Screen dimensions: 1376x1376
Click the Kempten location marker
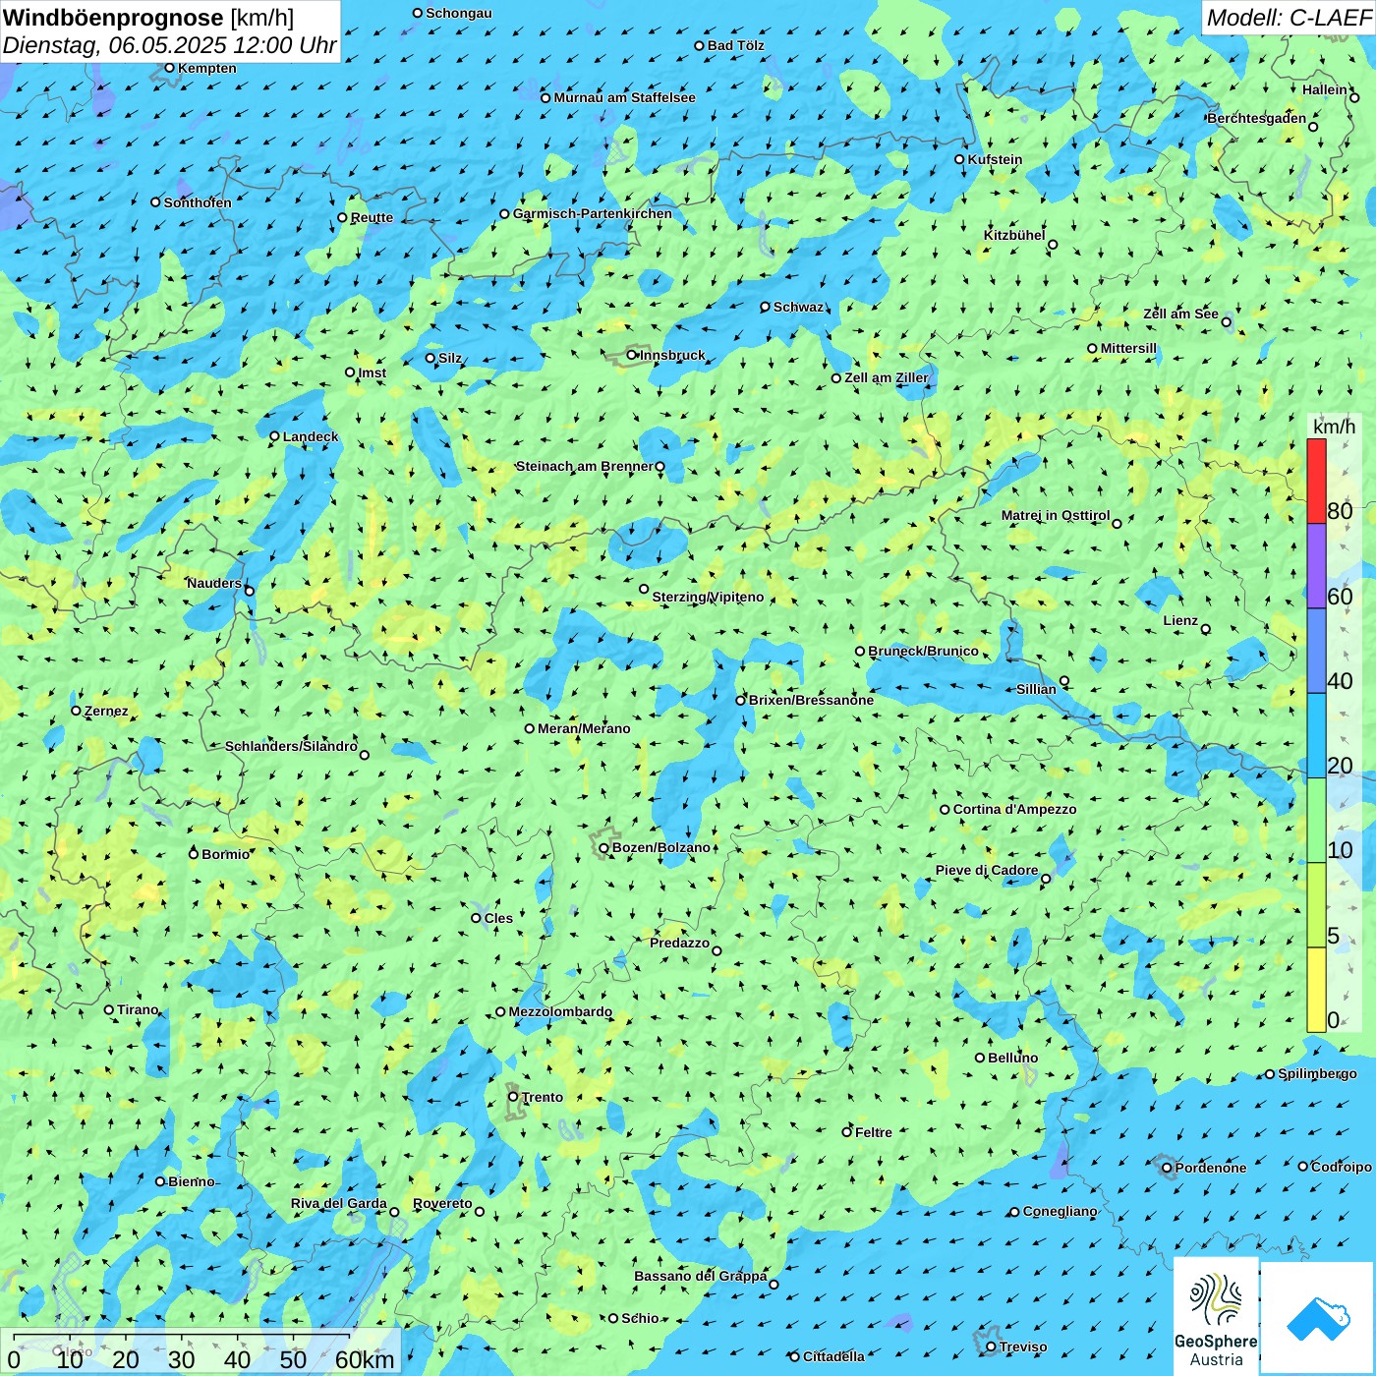coord(170,68)
